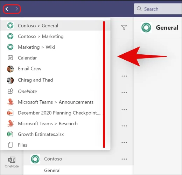Click the magnifier icon in Search
This screenshot has height=175, width=182.
[139, 9]
